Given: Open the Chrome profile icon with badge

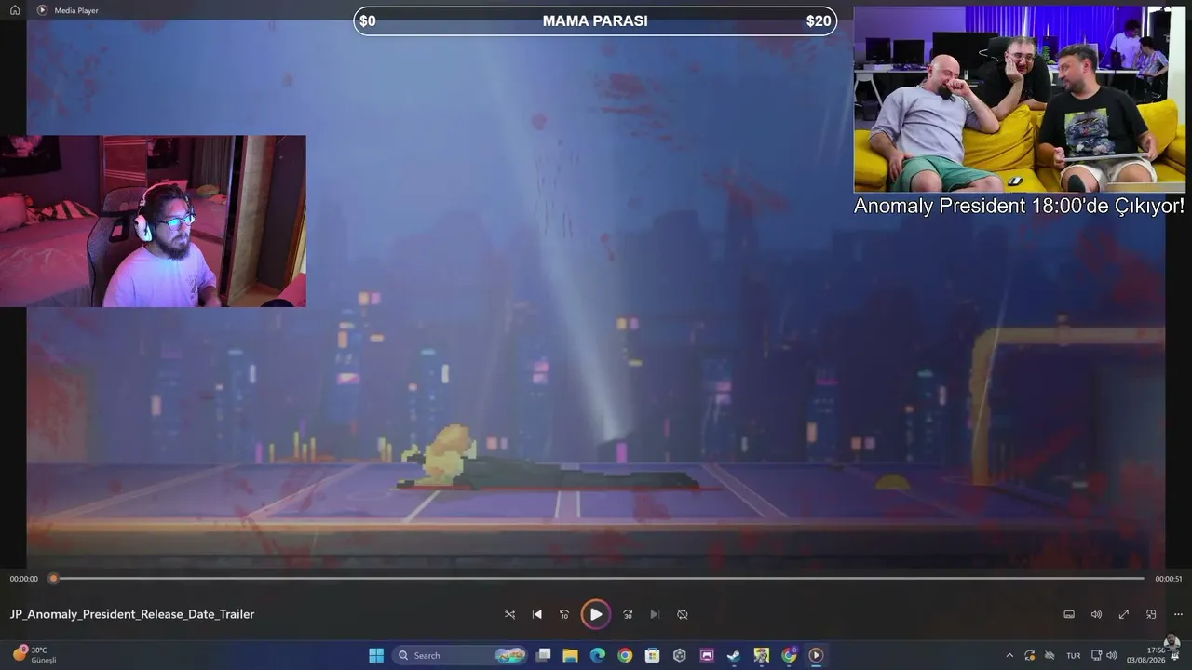Looking at the screenshot, I should tap(789, 655).
